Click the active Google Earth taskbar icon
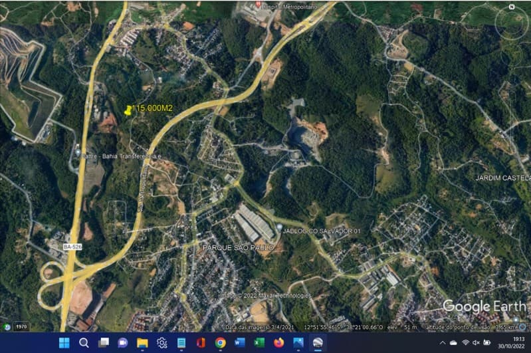This screenshot has width=531, height=353. click(318, 343)
